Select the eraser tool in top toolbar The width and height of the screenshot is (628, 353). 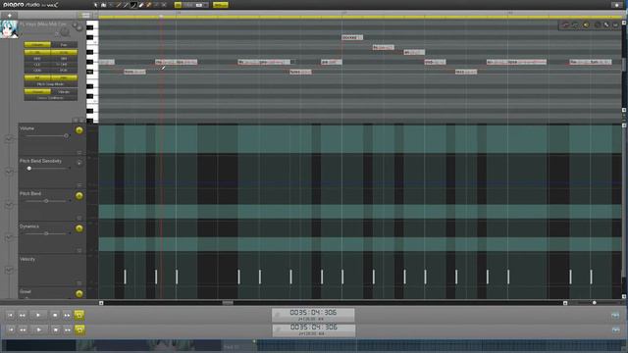click(x=141, y=5)
